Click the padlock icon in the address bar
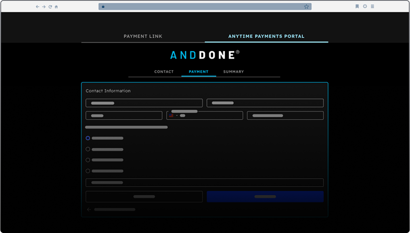The image size is (410, 233). tap(103, 7)
